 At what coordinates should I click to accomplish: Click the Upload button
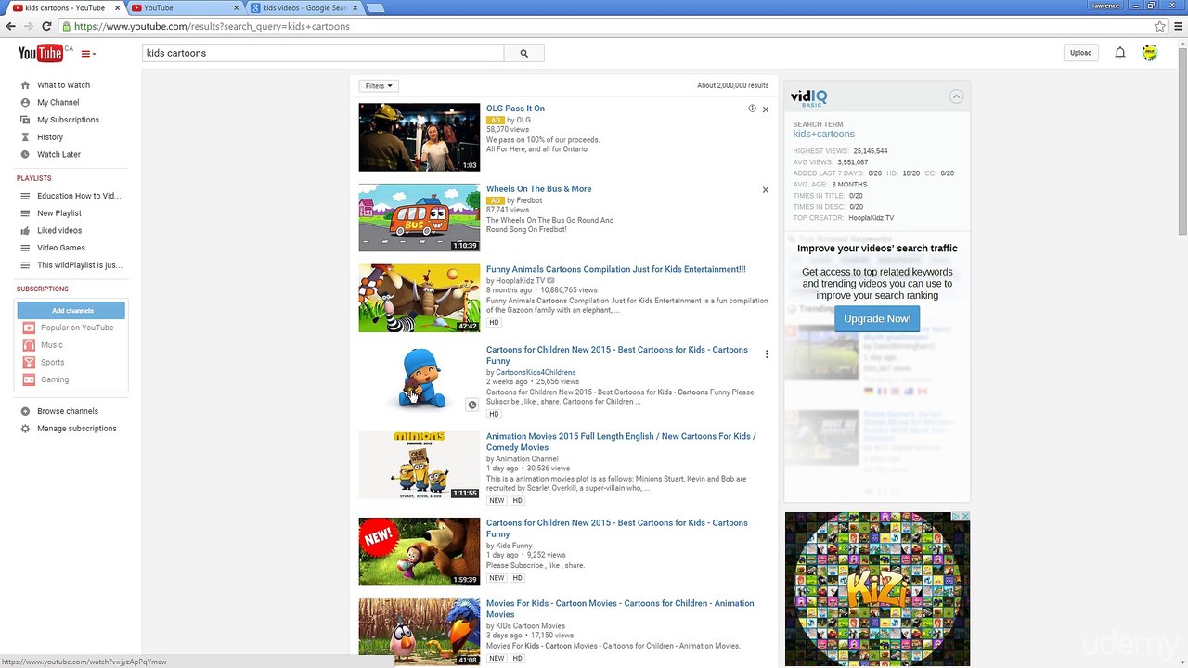(x=1080, y=53)
